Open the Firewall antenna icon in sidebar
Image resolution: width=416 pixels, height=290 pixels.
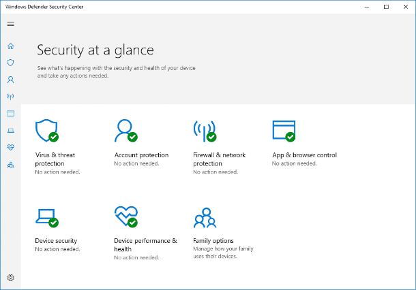[x=11, y=97]
